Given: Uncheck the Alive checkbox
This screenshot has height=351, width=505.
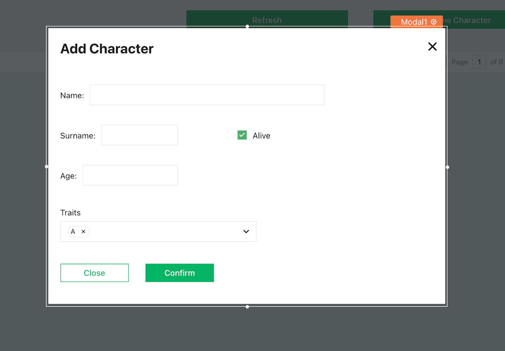Looking at the screenshot, I should point(242,135).
